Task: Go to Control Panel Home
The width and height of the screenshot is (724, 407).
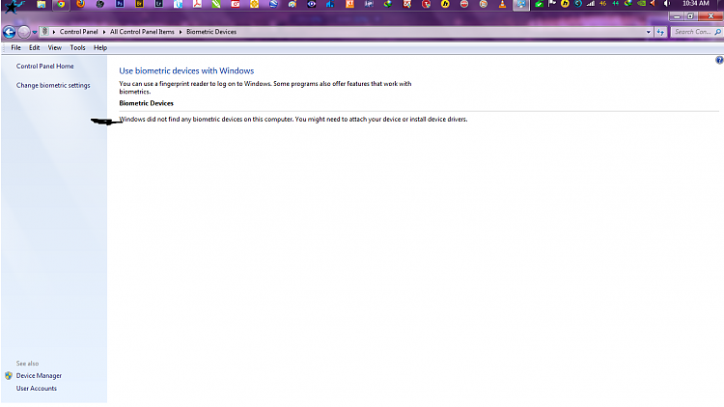Action: coord(44,66)
